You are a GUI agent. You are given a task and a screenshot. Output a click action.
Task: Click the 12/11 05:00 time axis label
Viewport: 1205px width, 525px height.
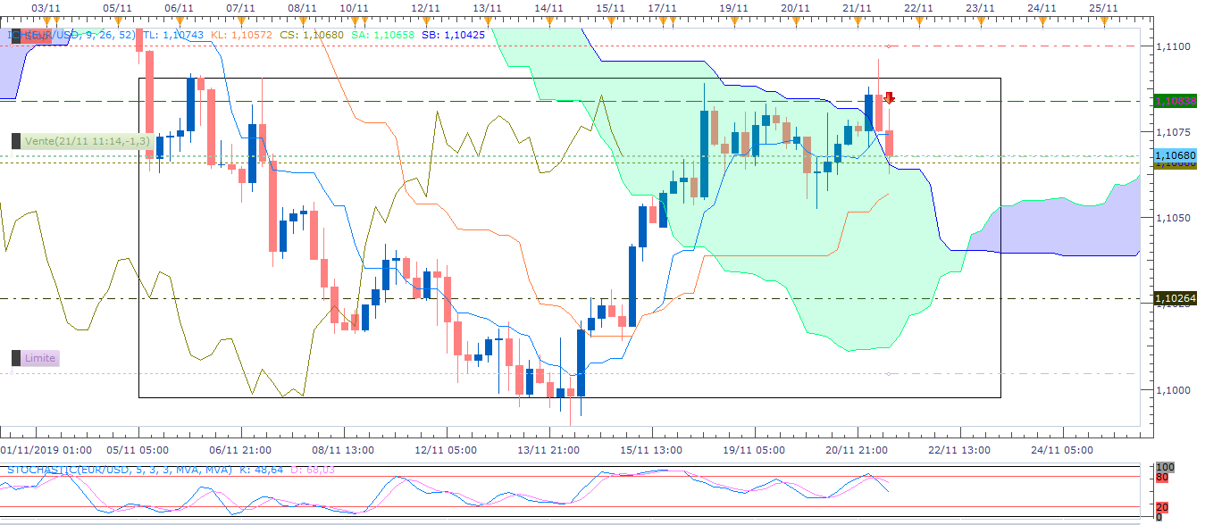click(x=446, y=450)
